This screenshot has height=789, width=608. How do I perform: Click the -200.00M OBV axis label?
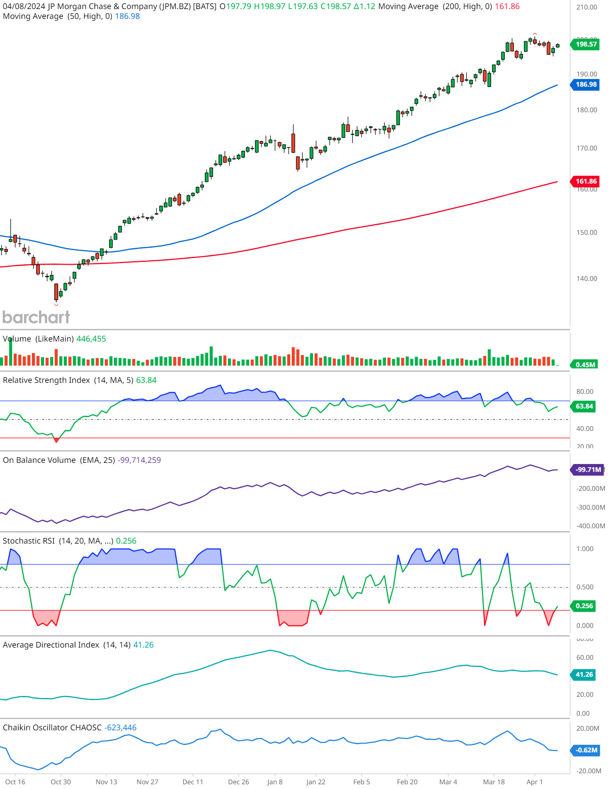coord(591,488)
